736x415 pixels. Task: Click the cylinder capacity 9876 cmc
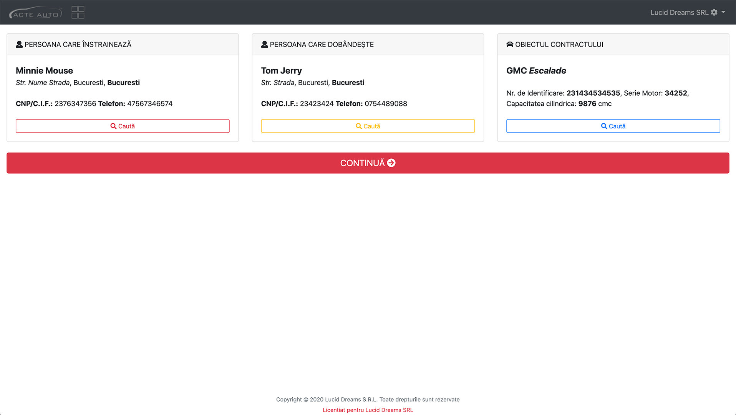[x=595, y=104]
